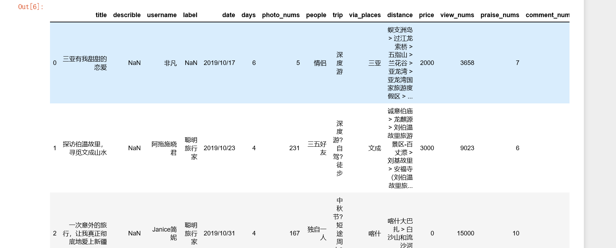Click the people cell '情侣'
The width and height of the screenshot is (616, 248).
[x=320, y=63]
